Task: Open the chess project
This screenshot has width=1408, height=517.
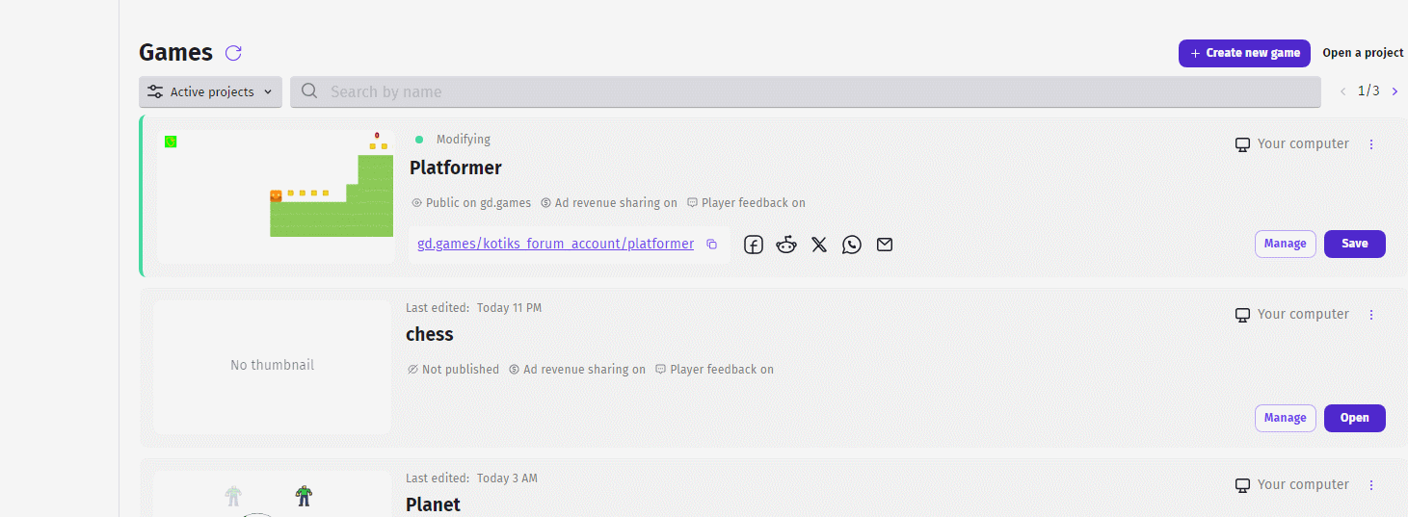Action: click(1354, 418)
